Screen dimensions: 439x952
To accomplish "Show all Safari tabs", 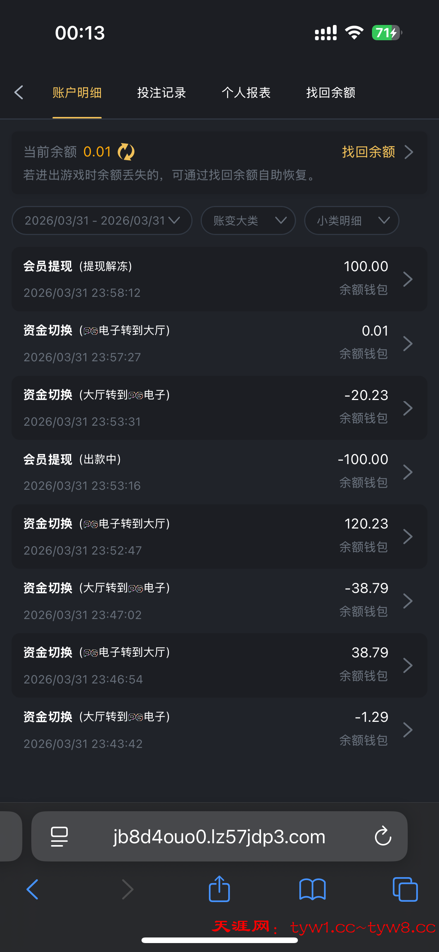I will coord(405,889).
